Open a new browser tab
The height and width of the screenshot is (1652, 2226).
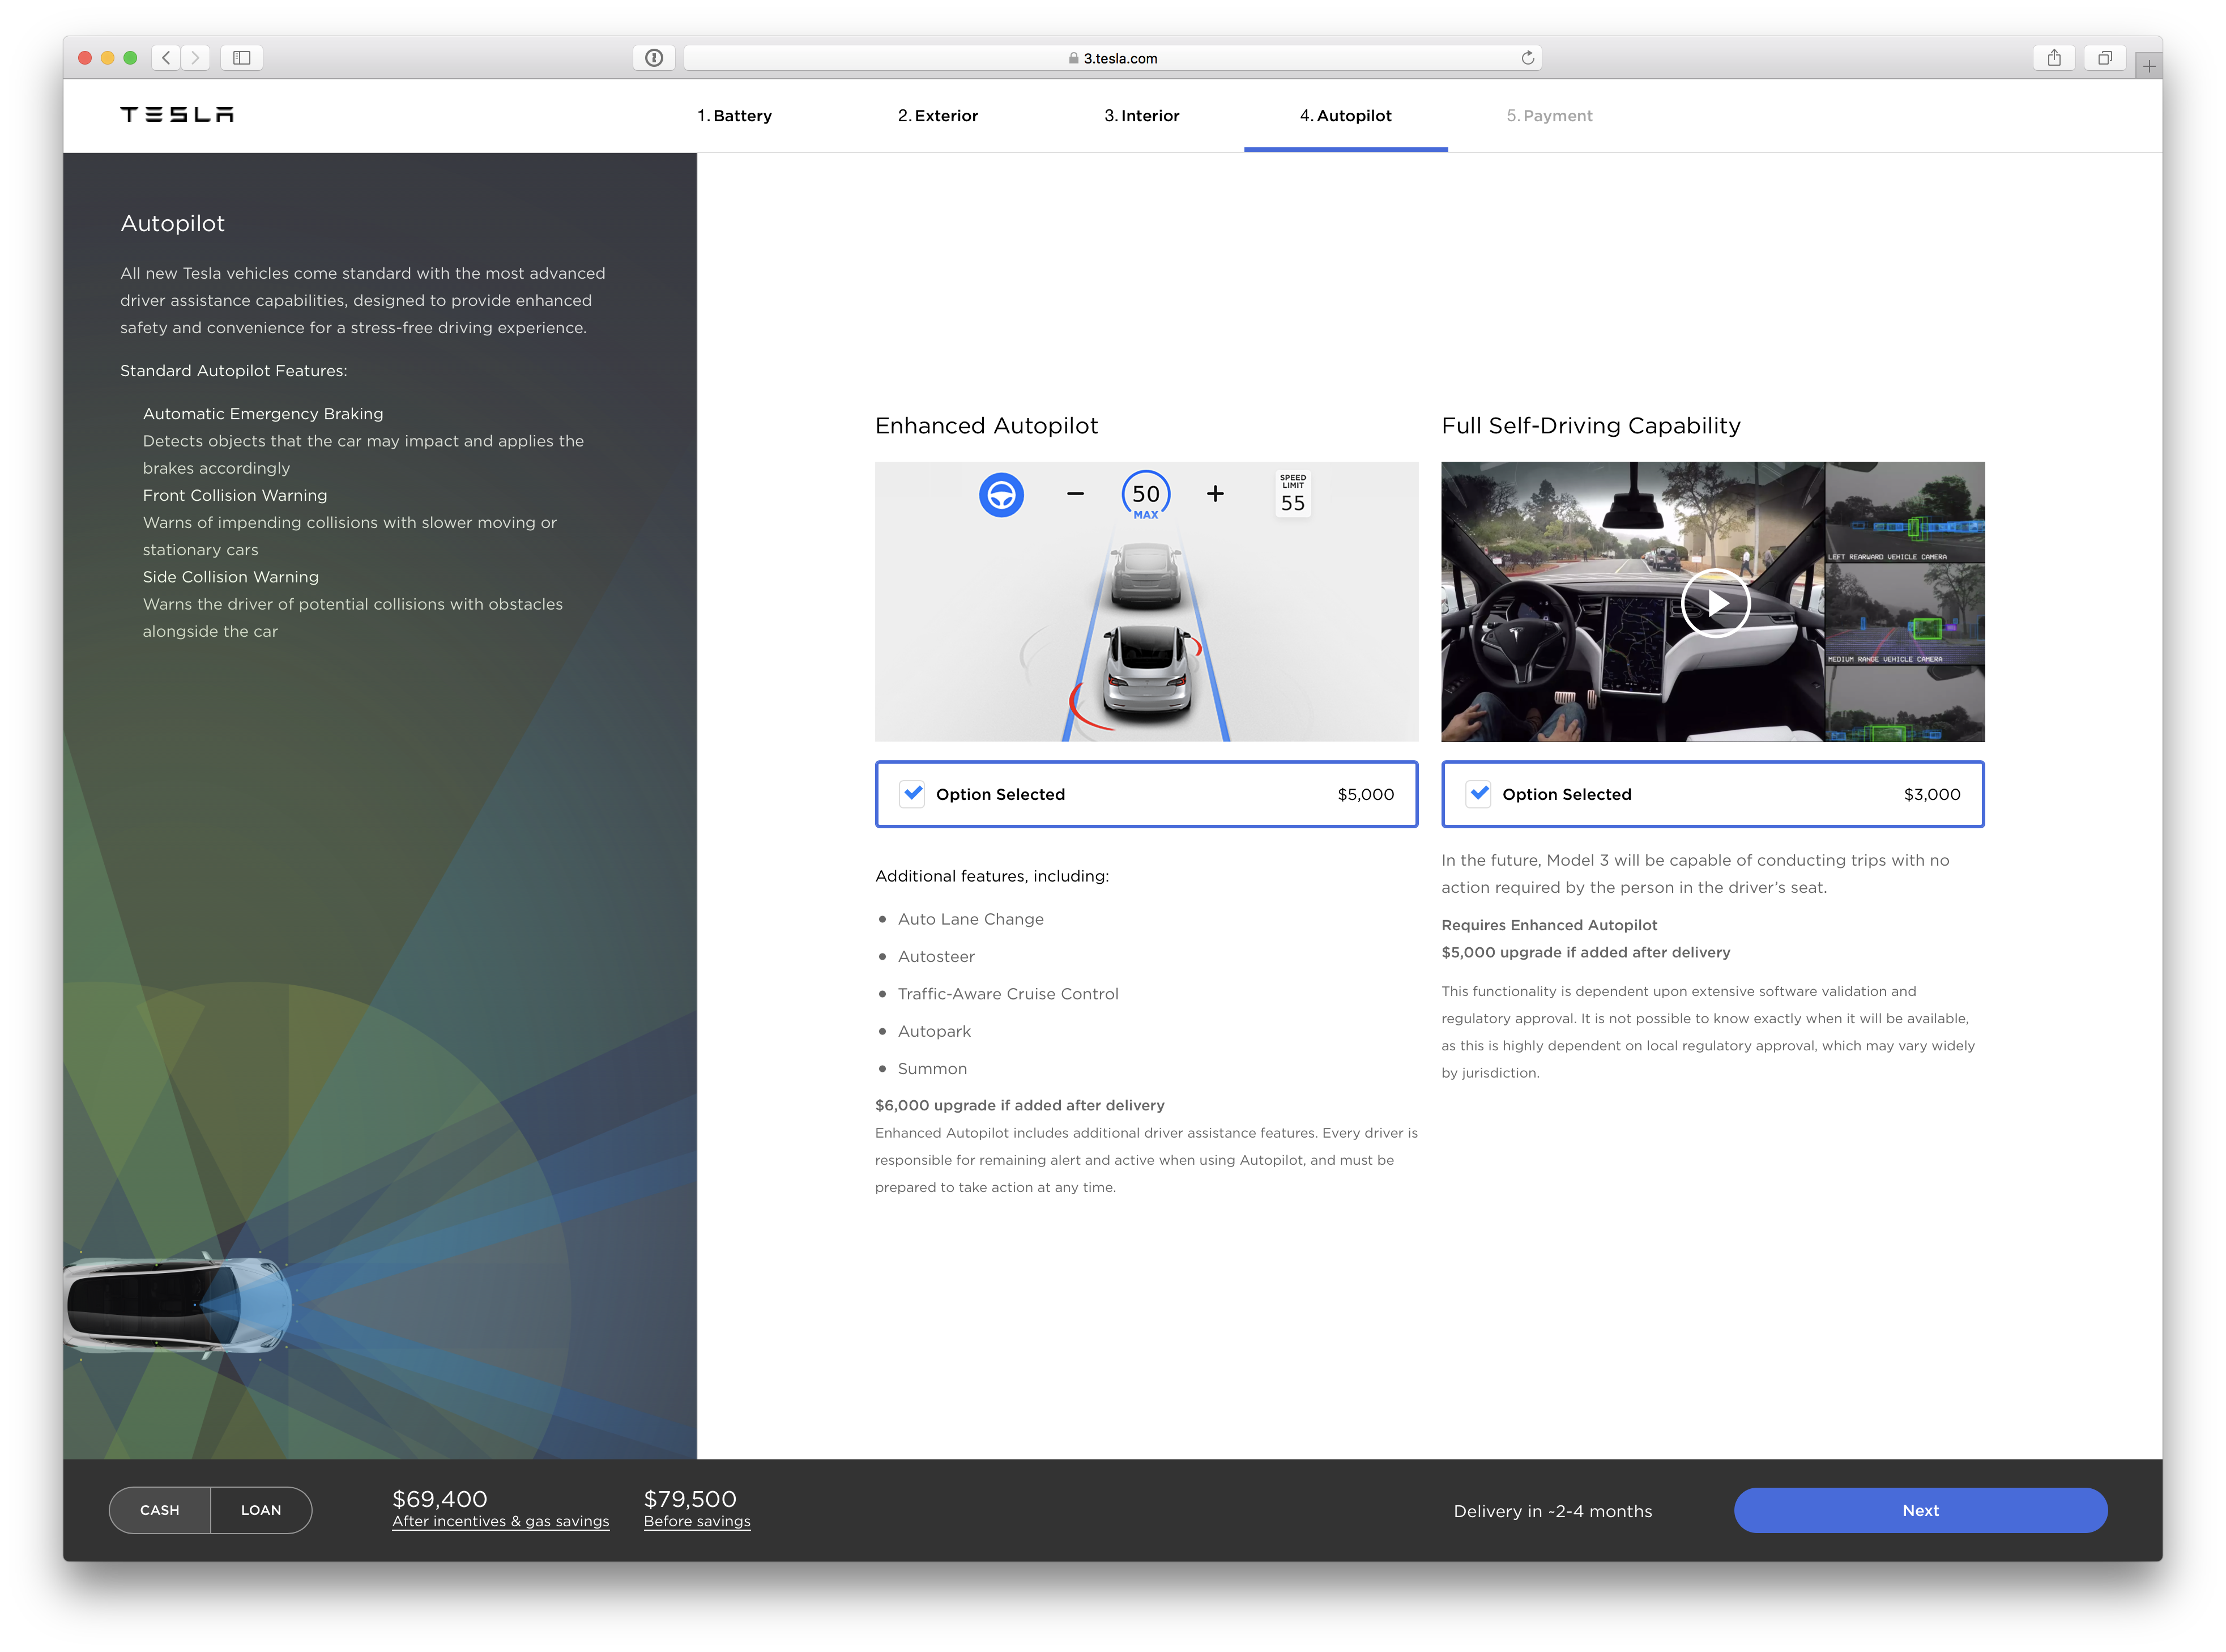coord(2149,66)
